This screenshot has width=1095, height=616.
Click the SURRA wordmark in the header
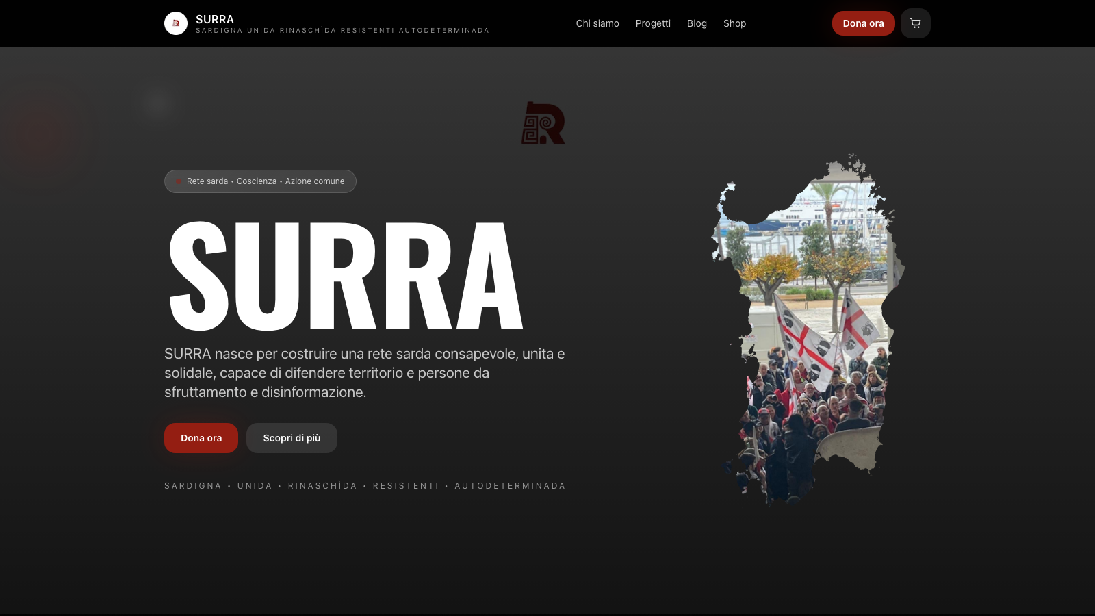tap(214, 19)
